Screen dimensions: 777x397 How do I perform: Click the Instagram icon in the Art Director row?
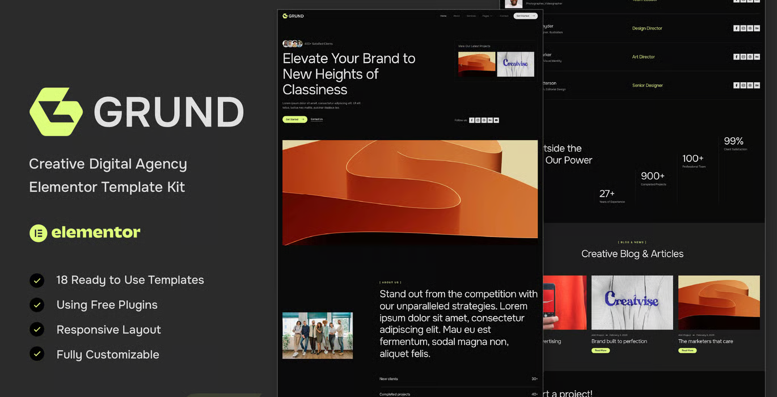point(743,57)
